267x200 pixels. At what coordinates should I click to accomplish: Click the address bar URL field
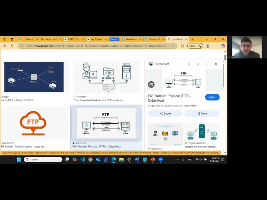coord(97,46)
